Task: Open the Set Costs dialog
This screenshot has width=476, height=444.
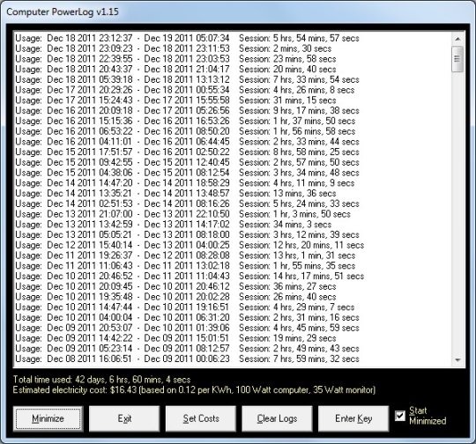Action: [x=201, y=418]
